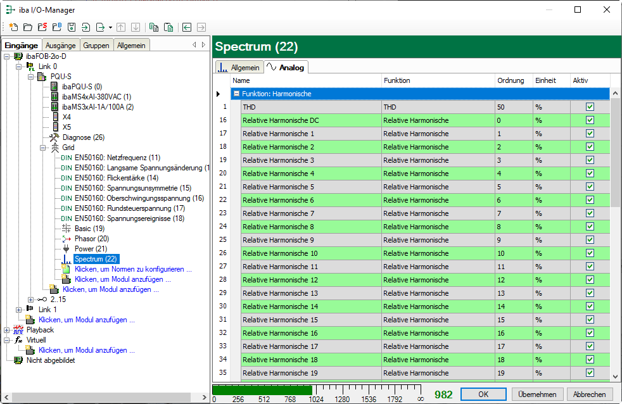
Task: Click the copy toolbar icon
Action: [154, 27]
